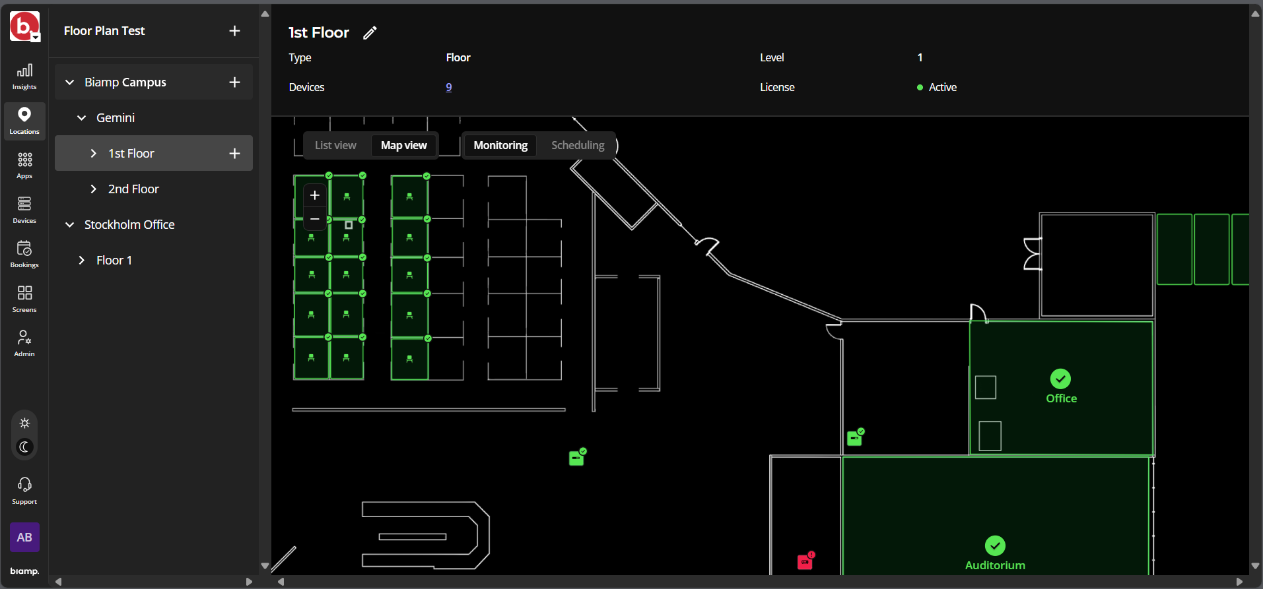
Task: Select the green device marker near Office
Action: (x=856, y=437)
